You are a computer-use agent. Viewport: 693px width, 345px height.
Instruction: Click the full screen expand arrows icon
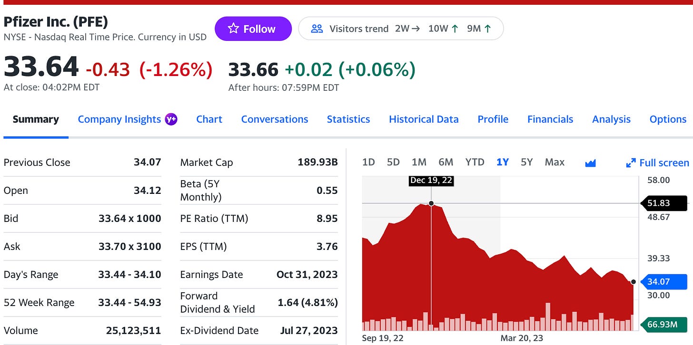pos(631,163)
